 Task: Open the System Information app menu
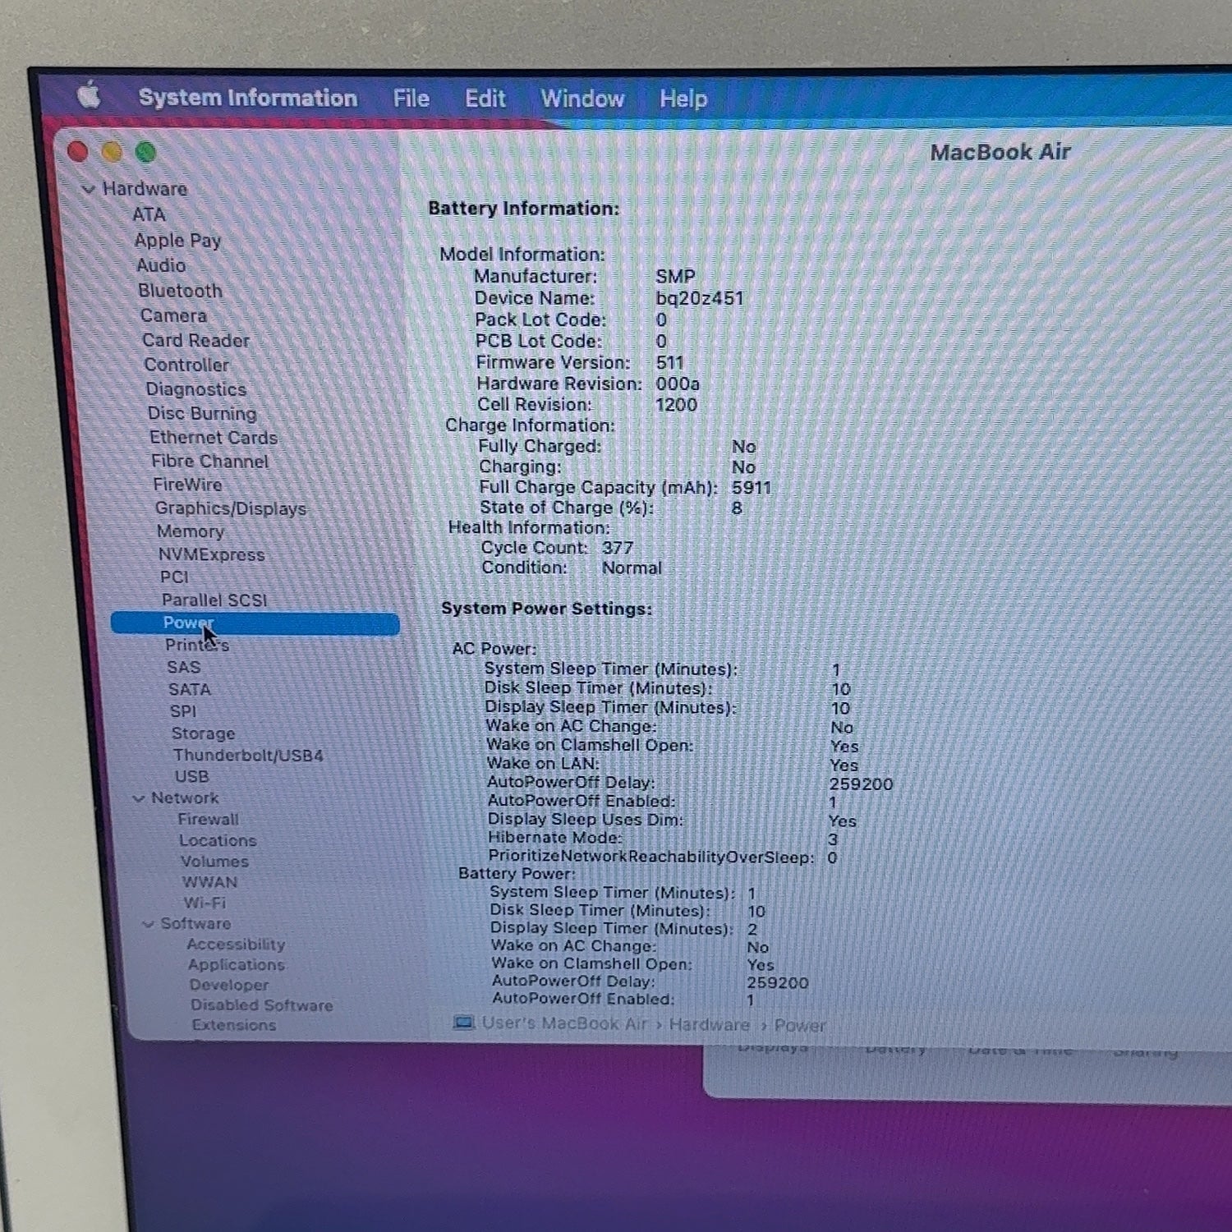(x=247, y=98)
